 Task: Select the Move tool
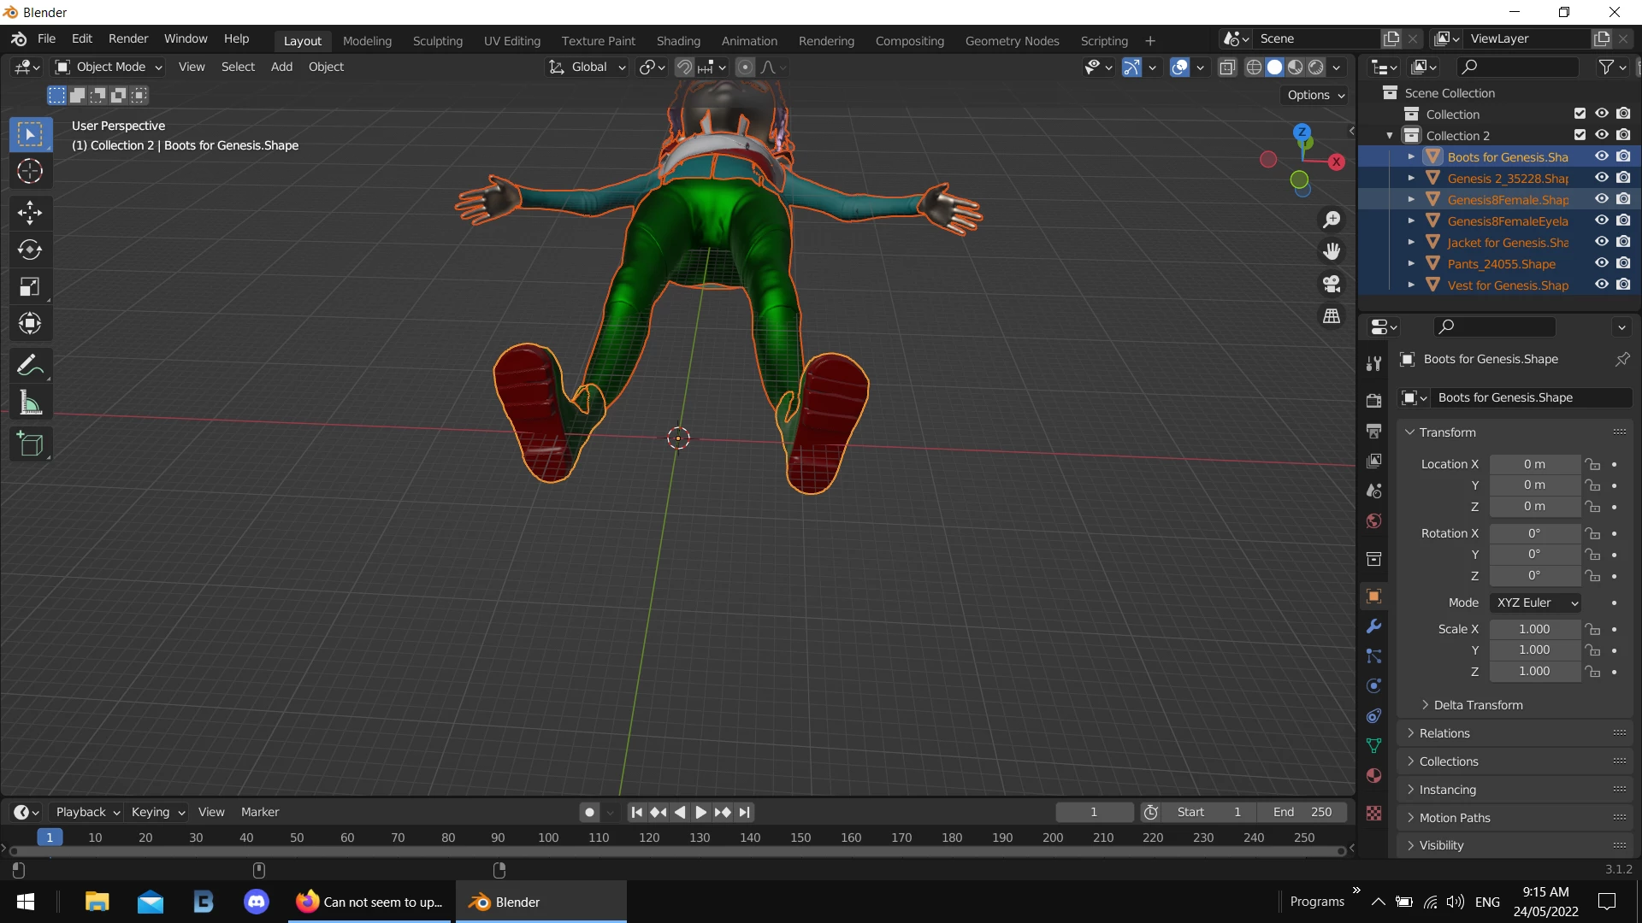tap(30, 212)
